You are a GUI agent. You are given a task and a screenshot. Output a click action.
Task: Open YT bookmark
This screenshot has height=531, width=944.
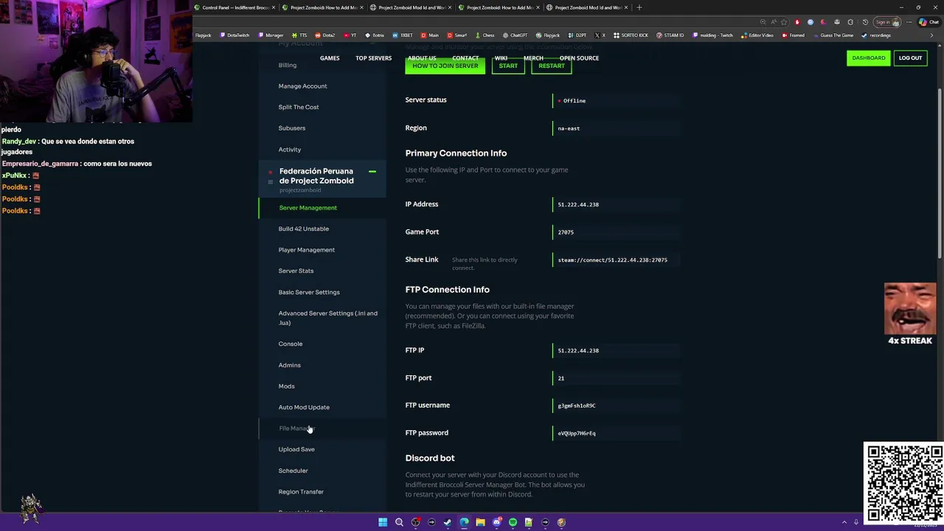(x=350, y=35)
